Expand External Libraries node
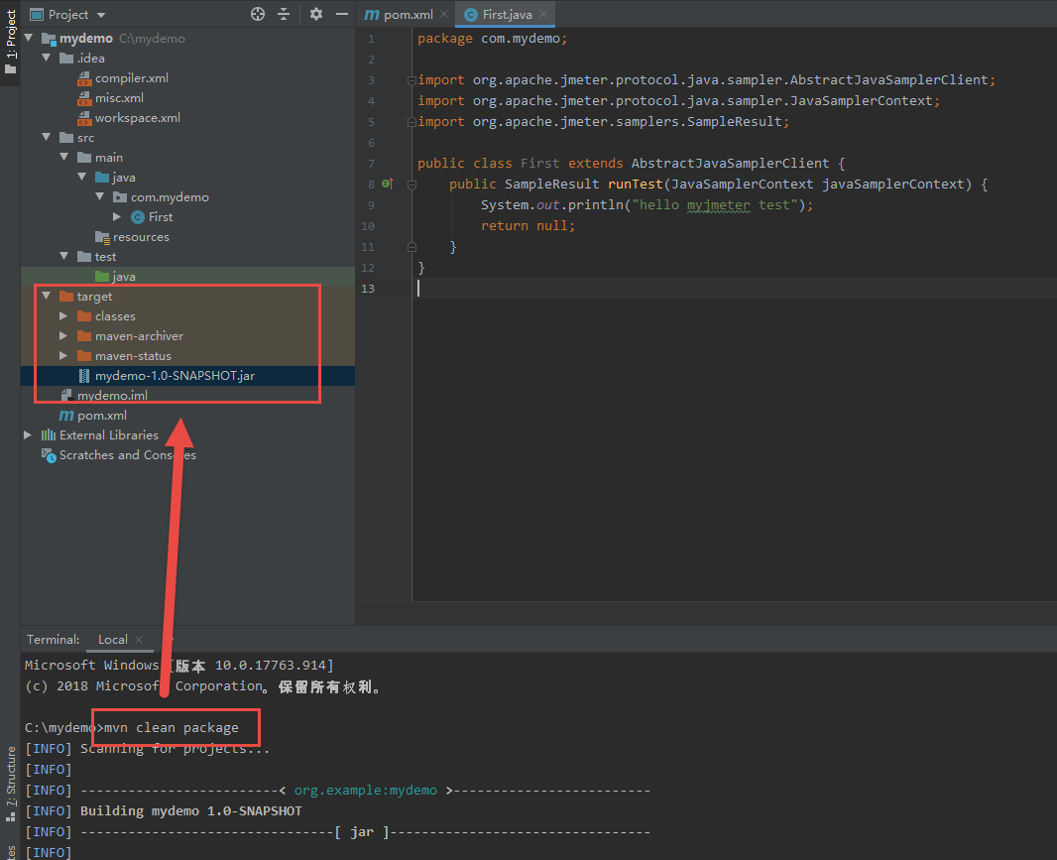Viewport: 1057px width, 860px height. point(28,434)
